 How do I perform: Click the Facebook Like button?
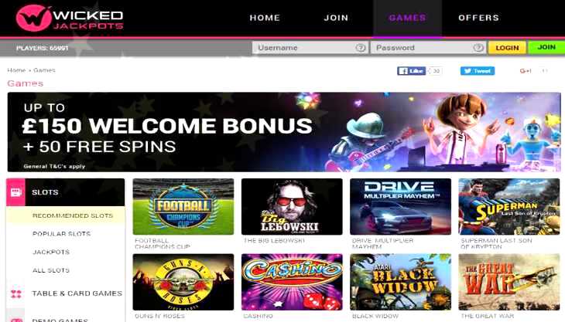(411, 71)
